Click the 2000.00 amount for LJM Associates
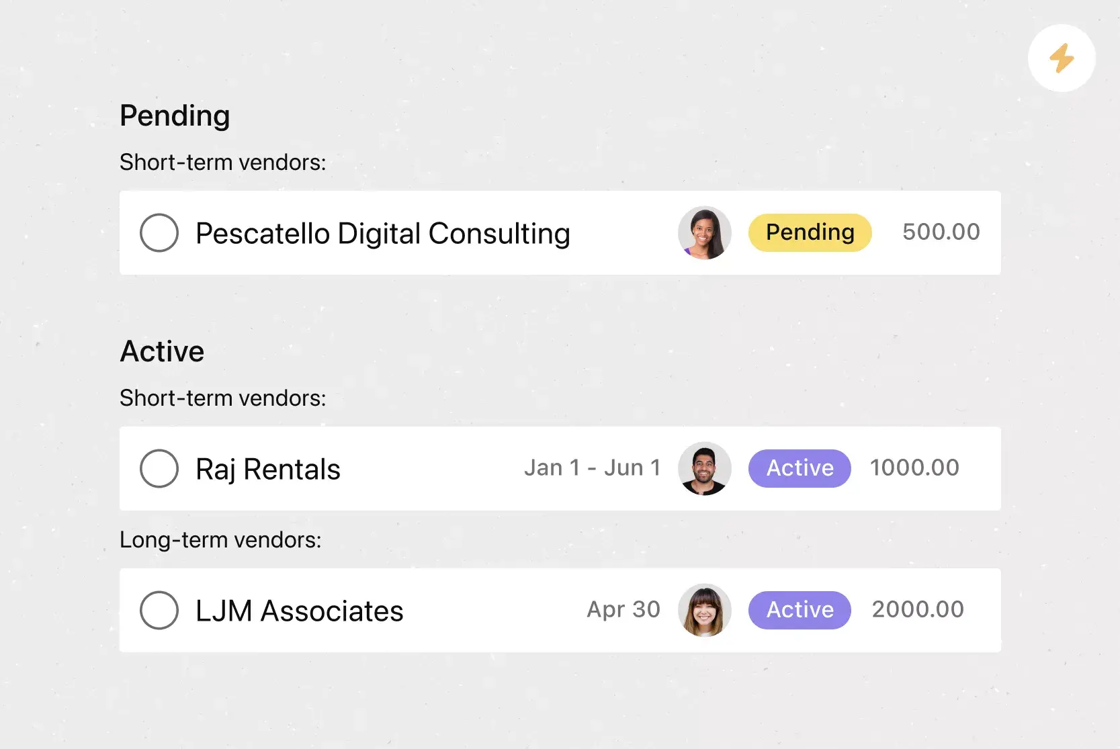The width and height of the screenshot is (1120, 749). (x=917, y=609)
